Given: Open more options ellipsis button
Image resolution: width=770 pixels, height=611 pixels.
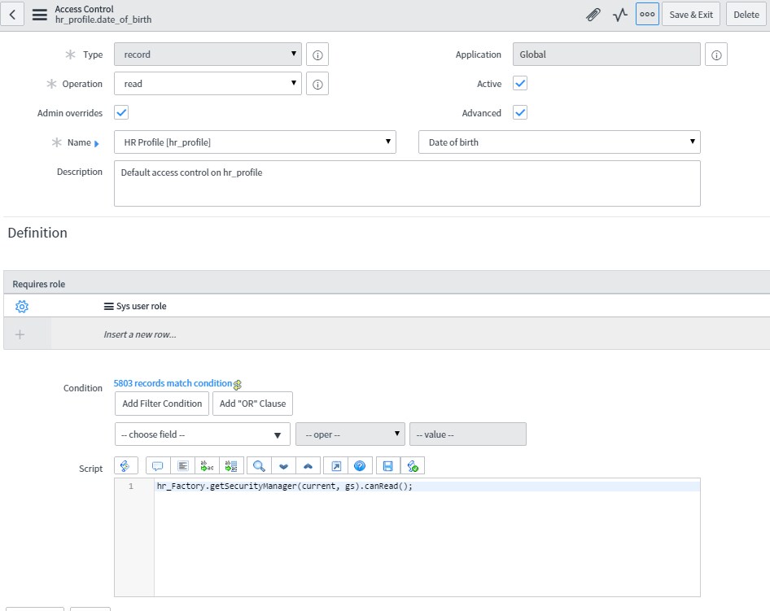Looking at the screenshot, I should 647,14.
